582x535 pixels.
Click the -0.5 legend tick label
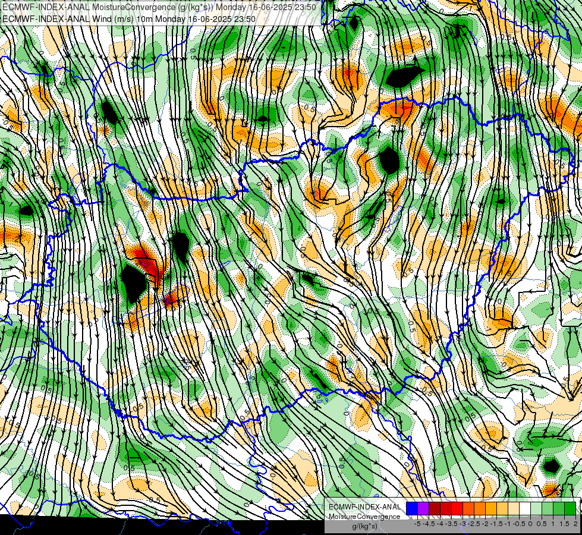[x=519, y=524]
